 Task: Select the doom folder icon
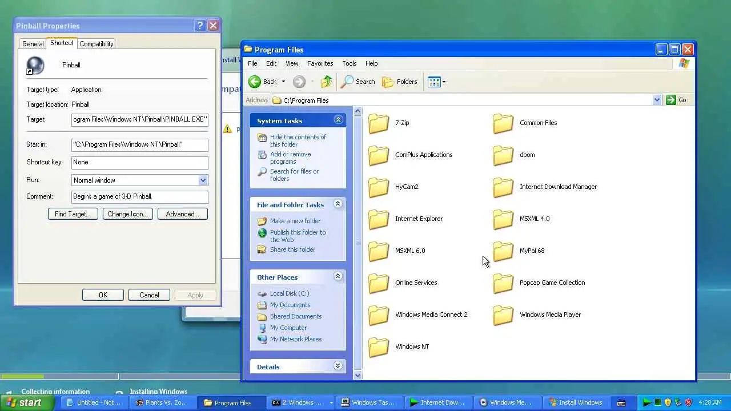(x=503, y=155)
